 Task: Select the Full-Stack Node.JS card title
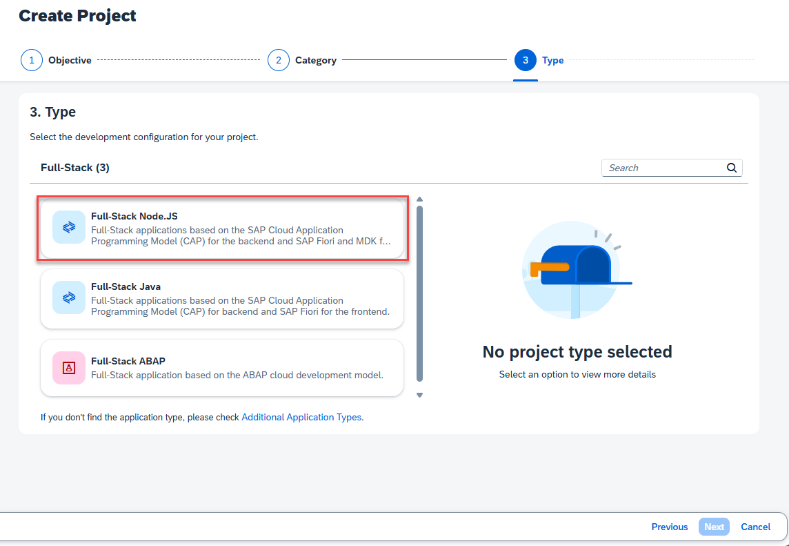tap(134, 216)
